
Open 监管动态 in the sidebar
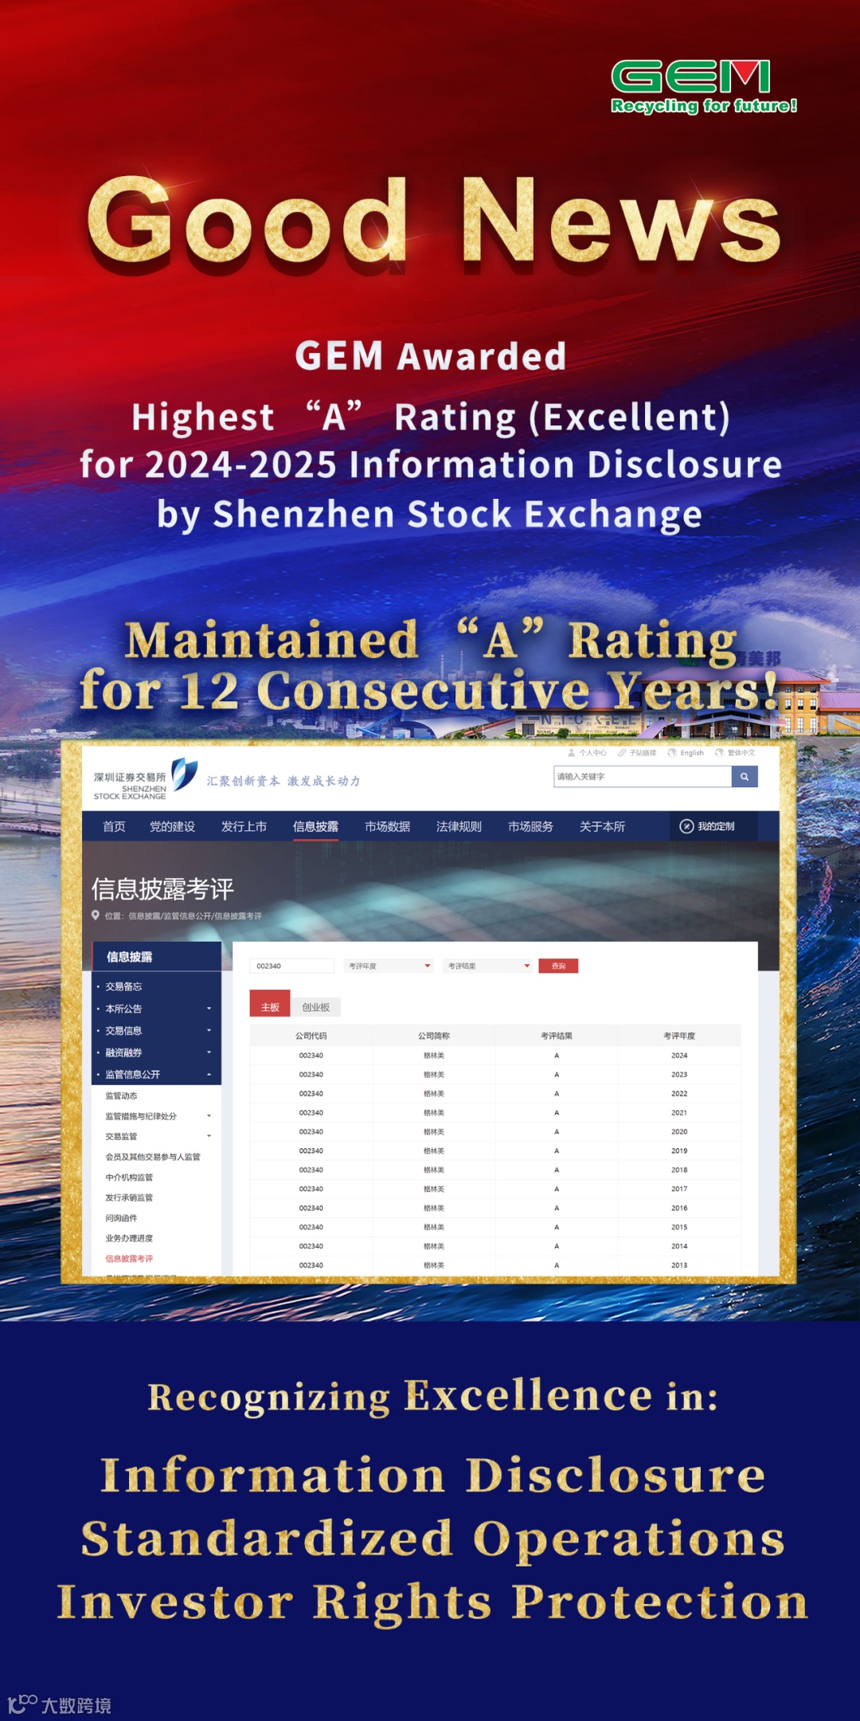point(121,1096)
